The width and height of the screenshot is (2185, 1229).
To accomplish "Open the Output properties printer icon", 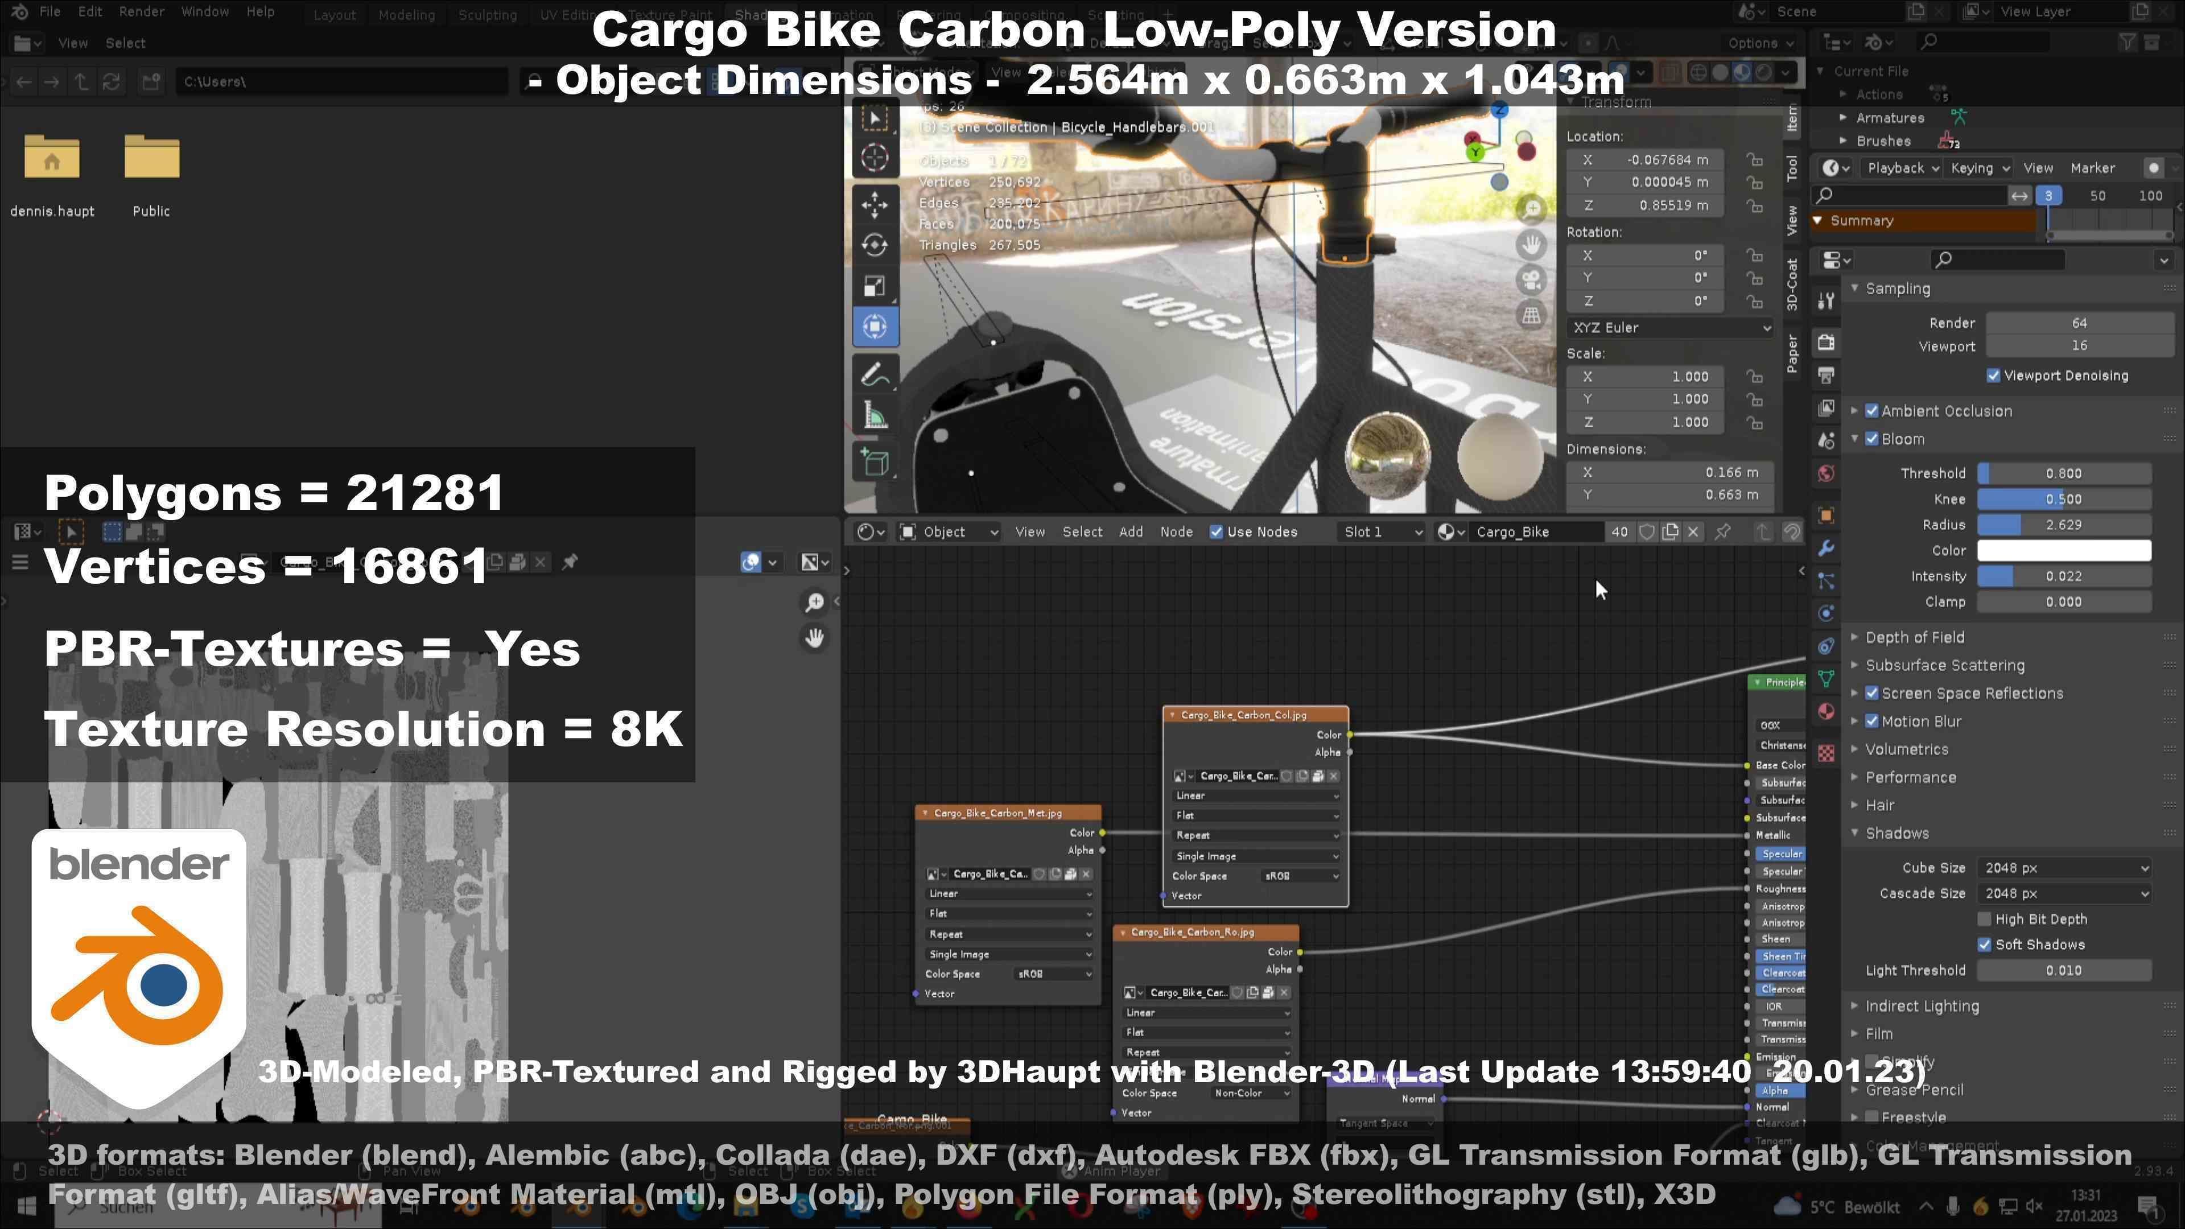I will [1826, 375].
